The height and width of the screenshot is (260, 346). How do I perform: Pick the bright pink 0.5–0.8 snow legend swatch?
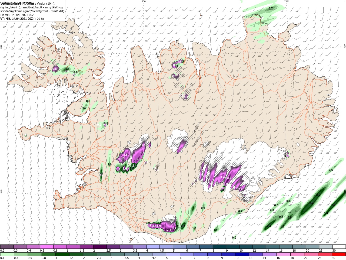pos(46,247)
